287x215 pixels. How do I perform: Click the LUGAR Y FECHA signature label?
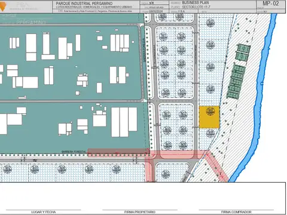point(44,212)
